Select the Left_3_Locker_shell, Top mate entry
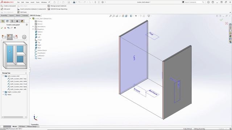This screenshot has width=232, height=130. [x=17, y=79]
